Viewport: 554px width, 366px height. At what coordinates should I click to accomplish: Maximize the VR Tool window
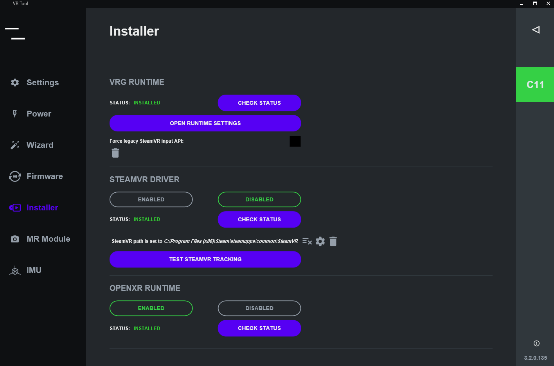(535, 4)
